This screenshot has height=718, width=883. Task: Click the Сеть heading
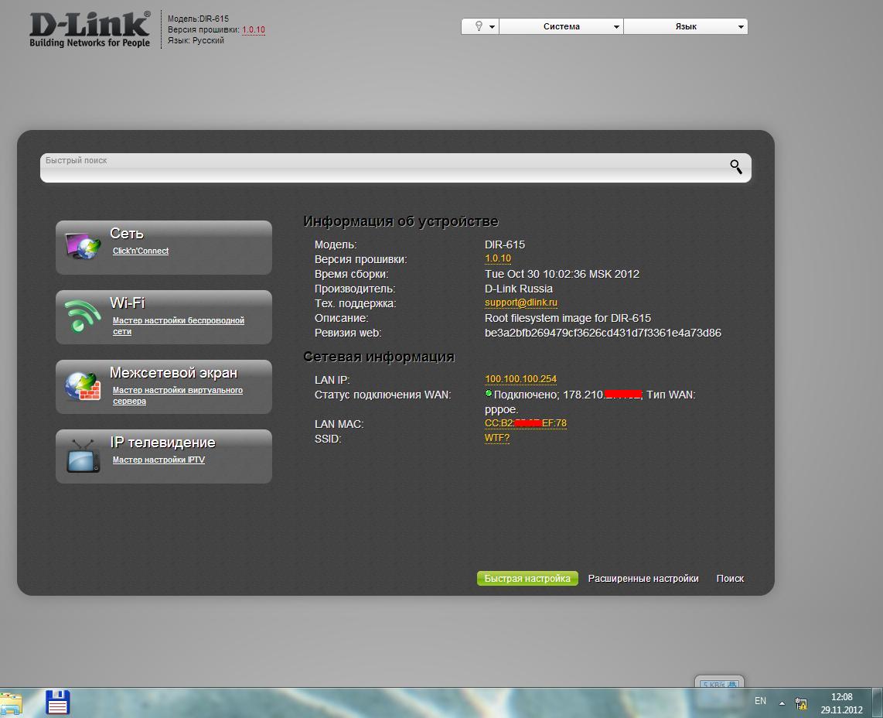coord(127,234)
